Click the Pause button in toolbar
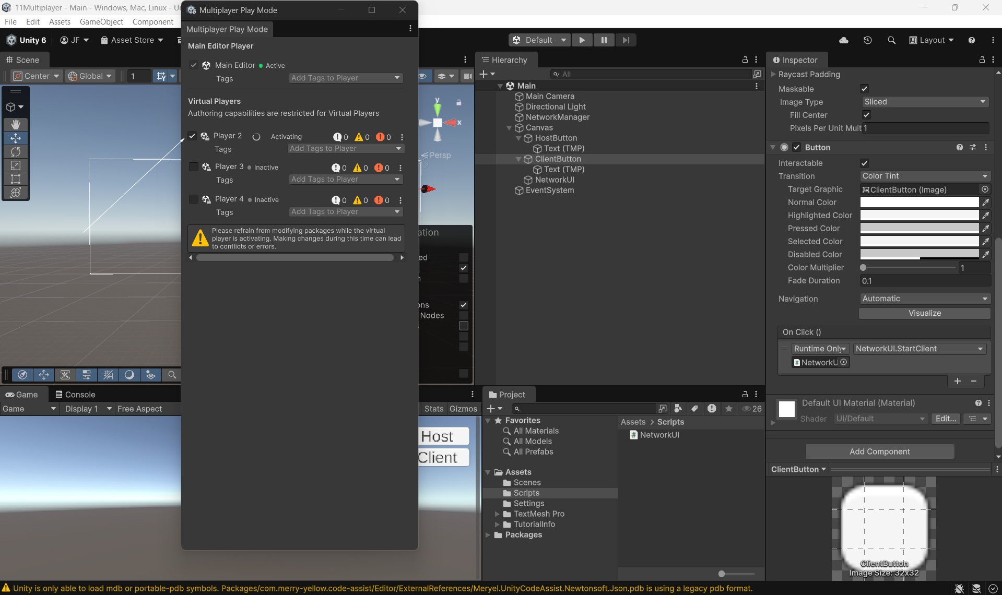The height and width of the screenshot is (595, 1002). (604, 40)
